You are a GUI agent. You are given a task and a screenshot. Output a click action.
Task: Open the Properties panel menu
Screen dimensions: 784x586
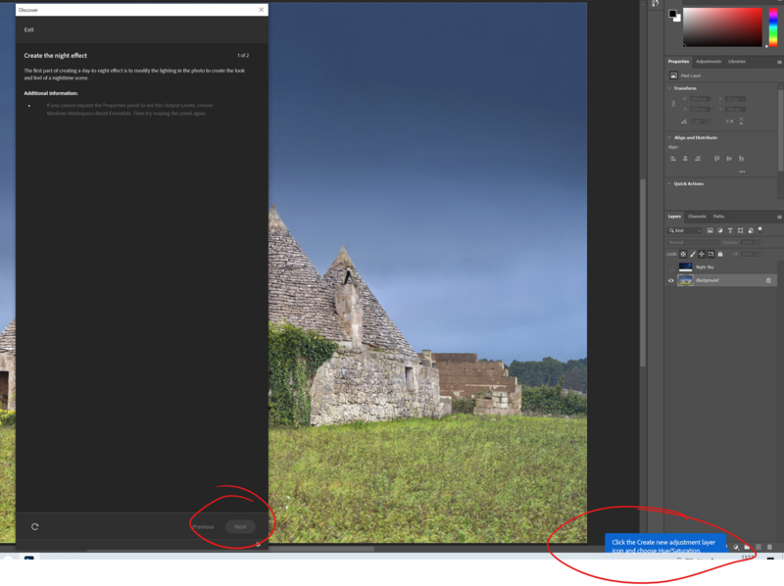779,62
